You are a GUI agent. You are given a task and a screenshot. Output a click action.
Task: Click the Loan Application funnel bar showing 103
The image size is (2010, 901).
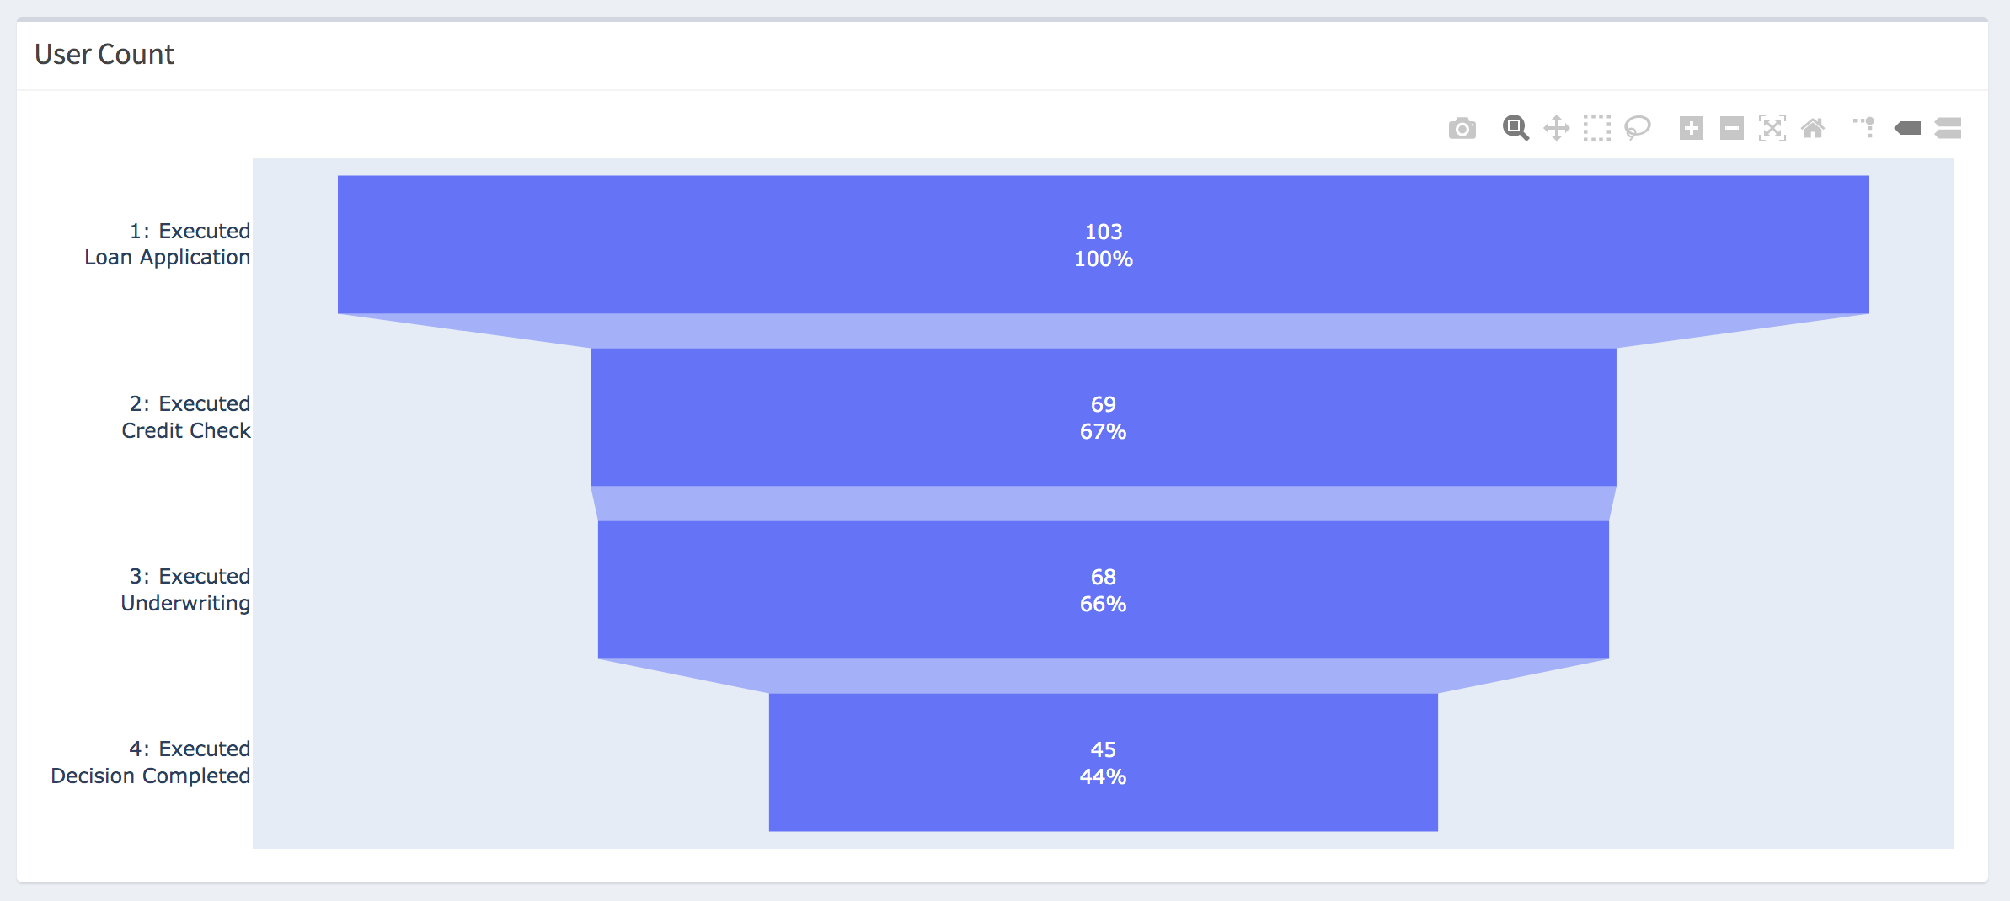tap(1104, 244)
